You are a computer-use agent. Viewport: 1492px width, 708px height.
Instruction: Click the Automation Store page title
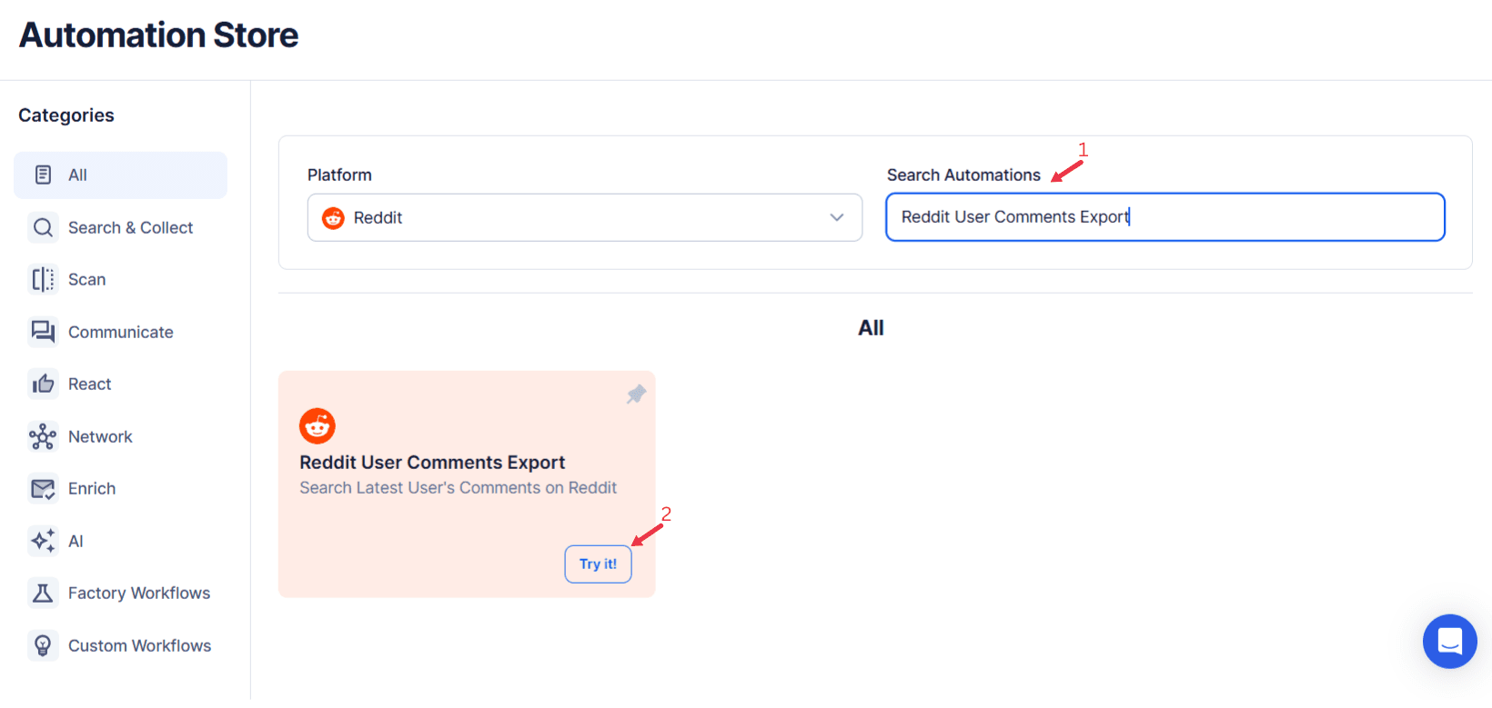[157, 35]
